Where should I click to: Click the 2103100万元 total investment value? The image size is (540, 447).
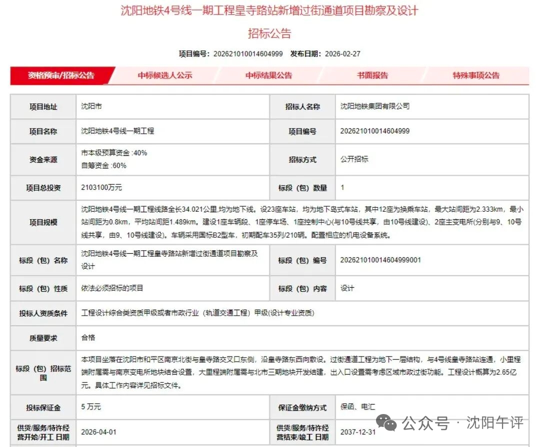coord(101,188)
